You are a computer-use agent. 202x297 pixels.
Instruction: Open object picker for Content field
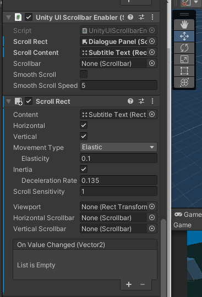pos(152,114)
